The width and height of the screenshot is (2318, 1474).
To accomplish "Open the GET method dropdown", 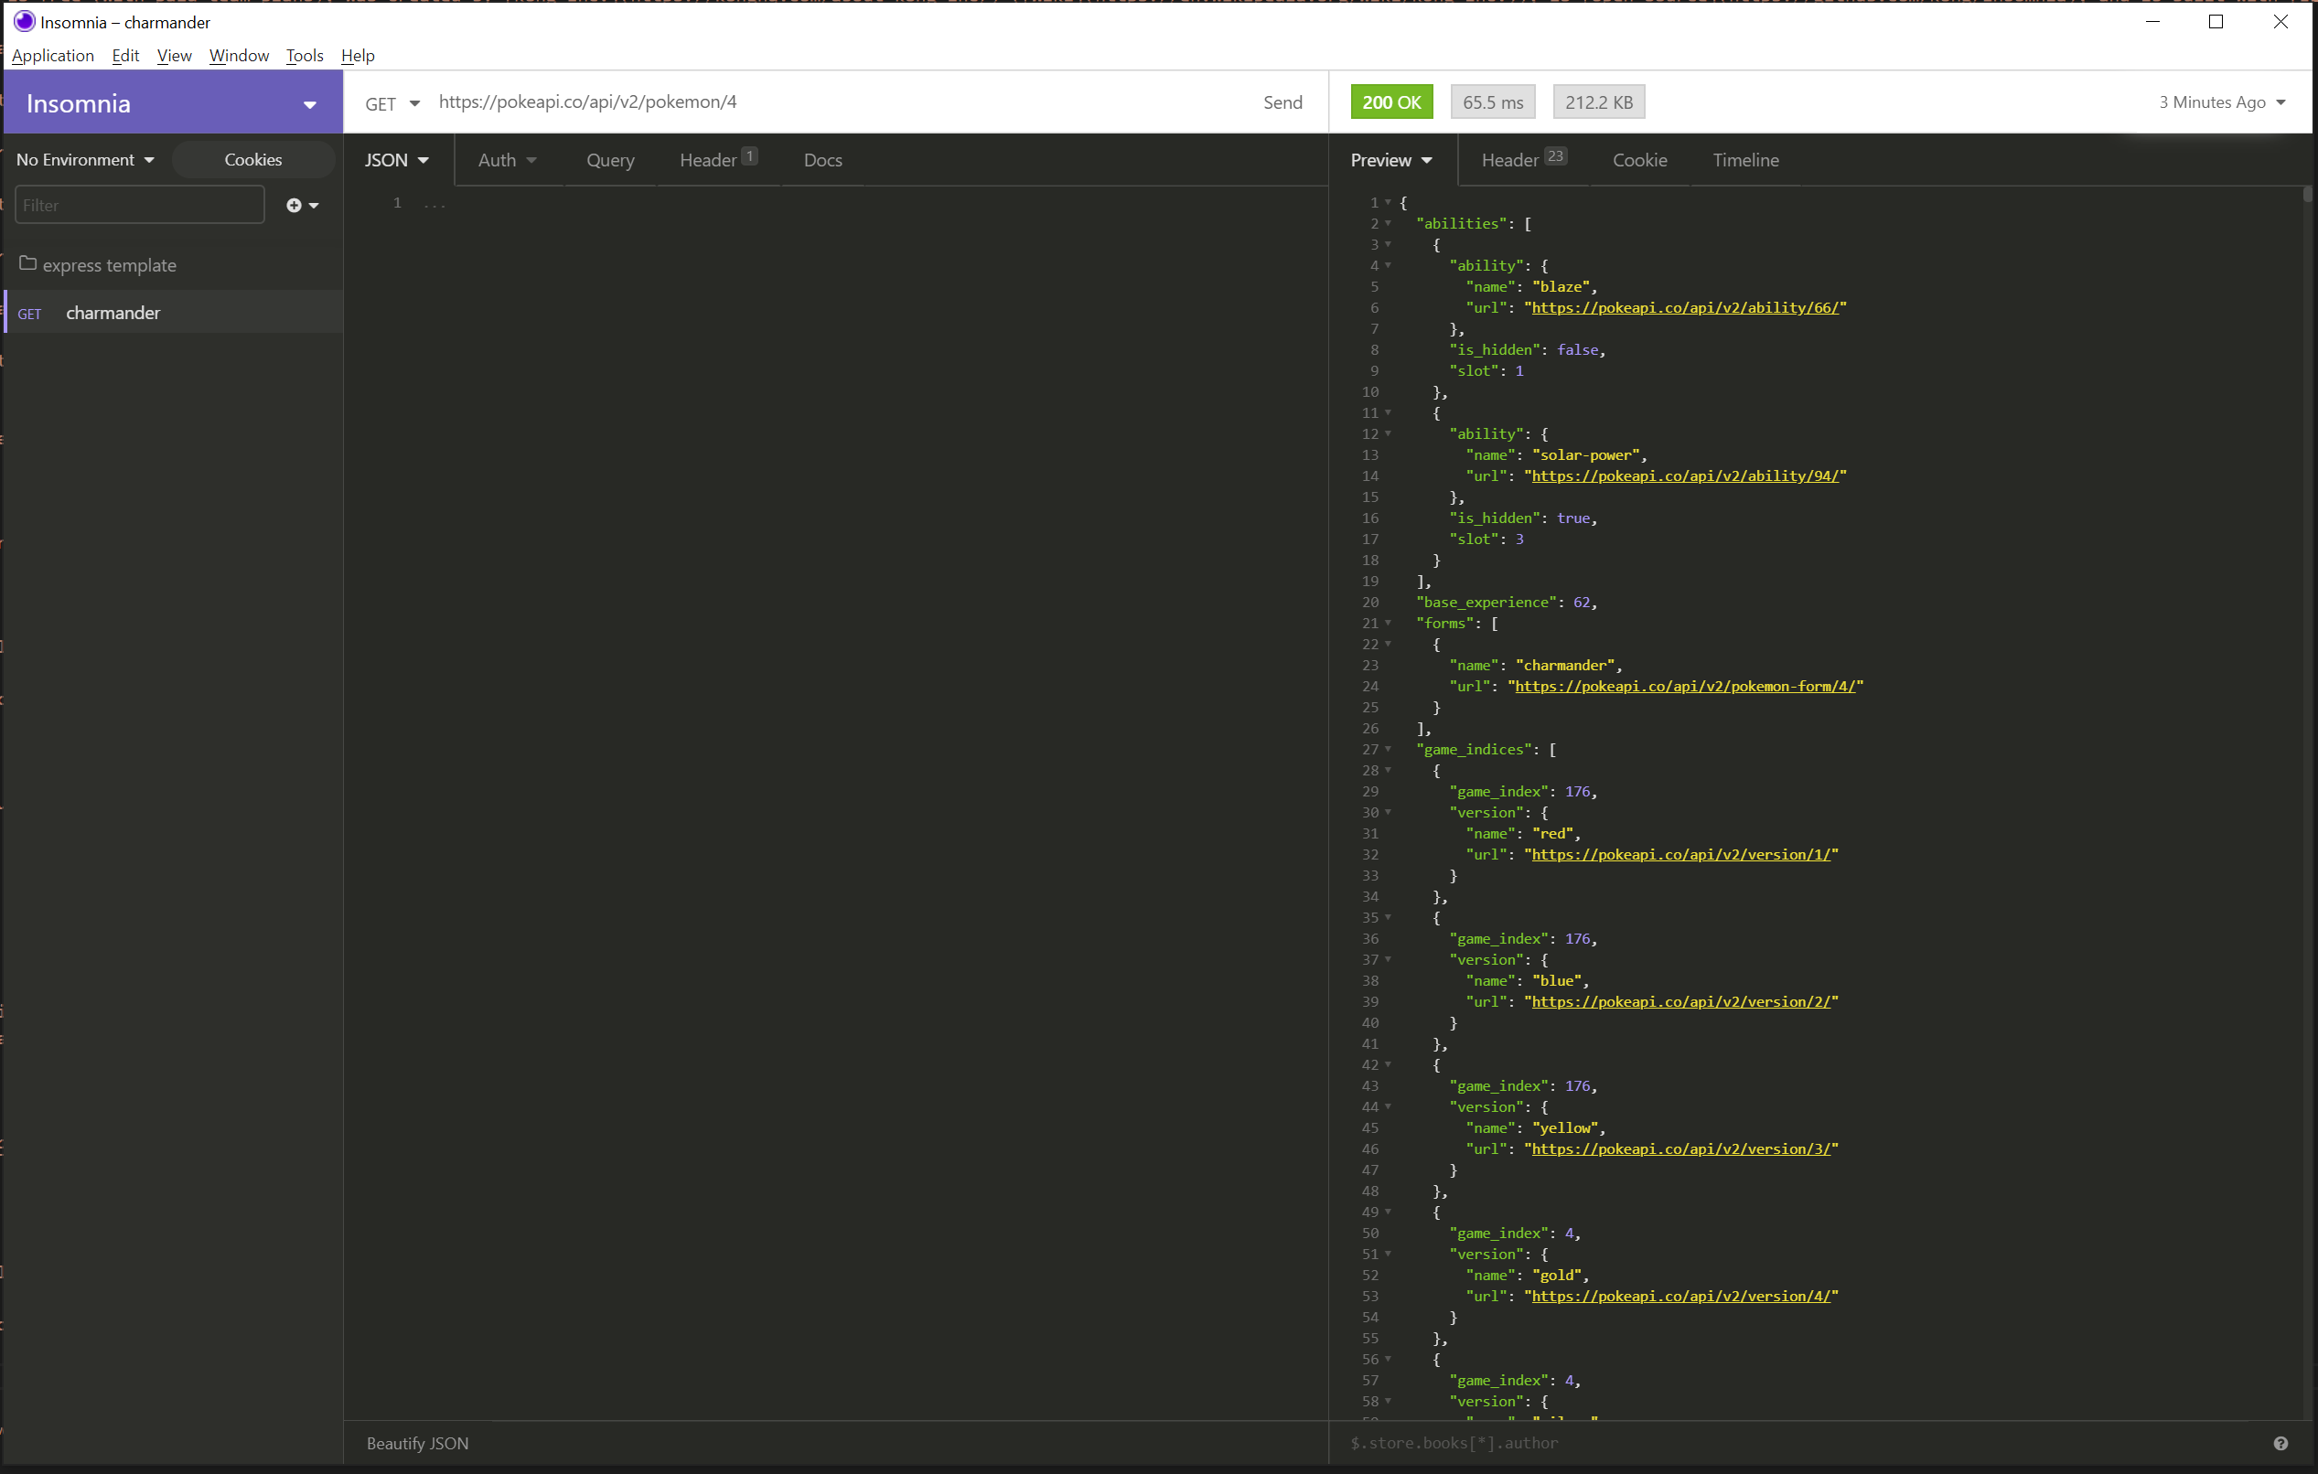I will point(392,103).
